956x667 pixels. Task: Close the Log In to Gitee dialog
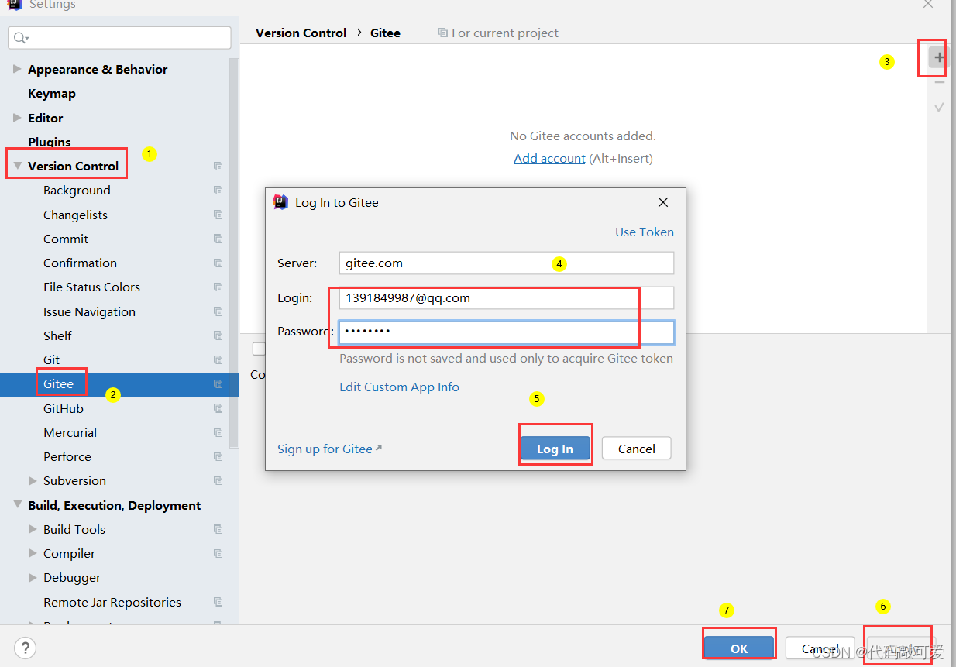pos(662,202)
